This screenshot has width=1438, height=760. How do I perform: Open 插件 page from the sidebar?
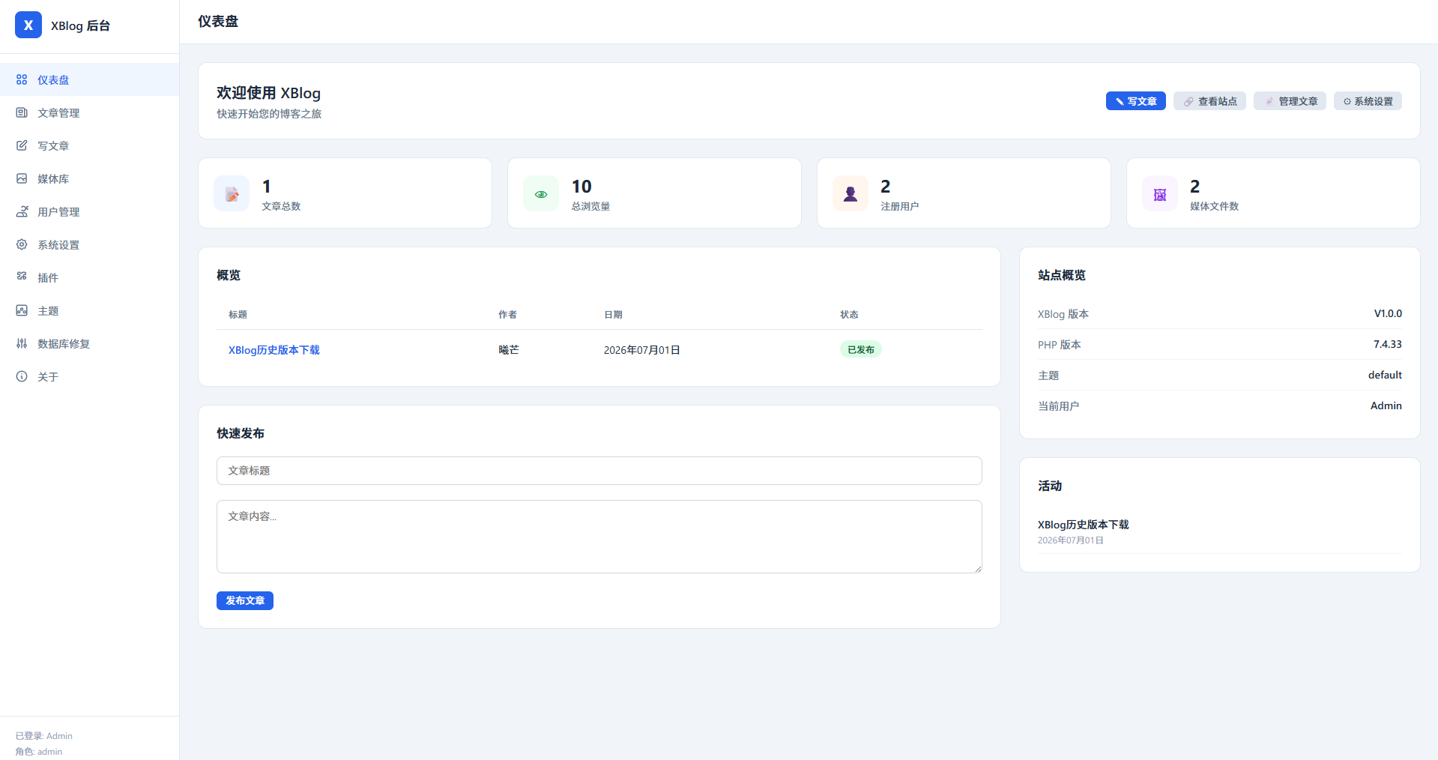tap(89, 277)
